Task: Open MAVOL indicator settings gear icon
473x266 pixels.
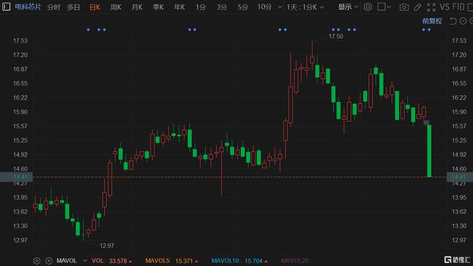Action: point(36,261)
